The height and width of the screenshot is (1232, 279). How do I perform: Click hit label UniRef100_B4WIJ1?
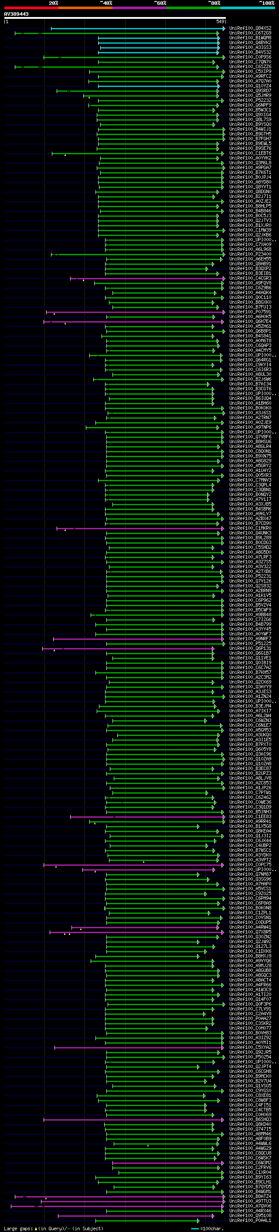tap(250, 129)
